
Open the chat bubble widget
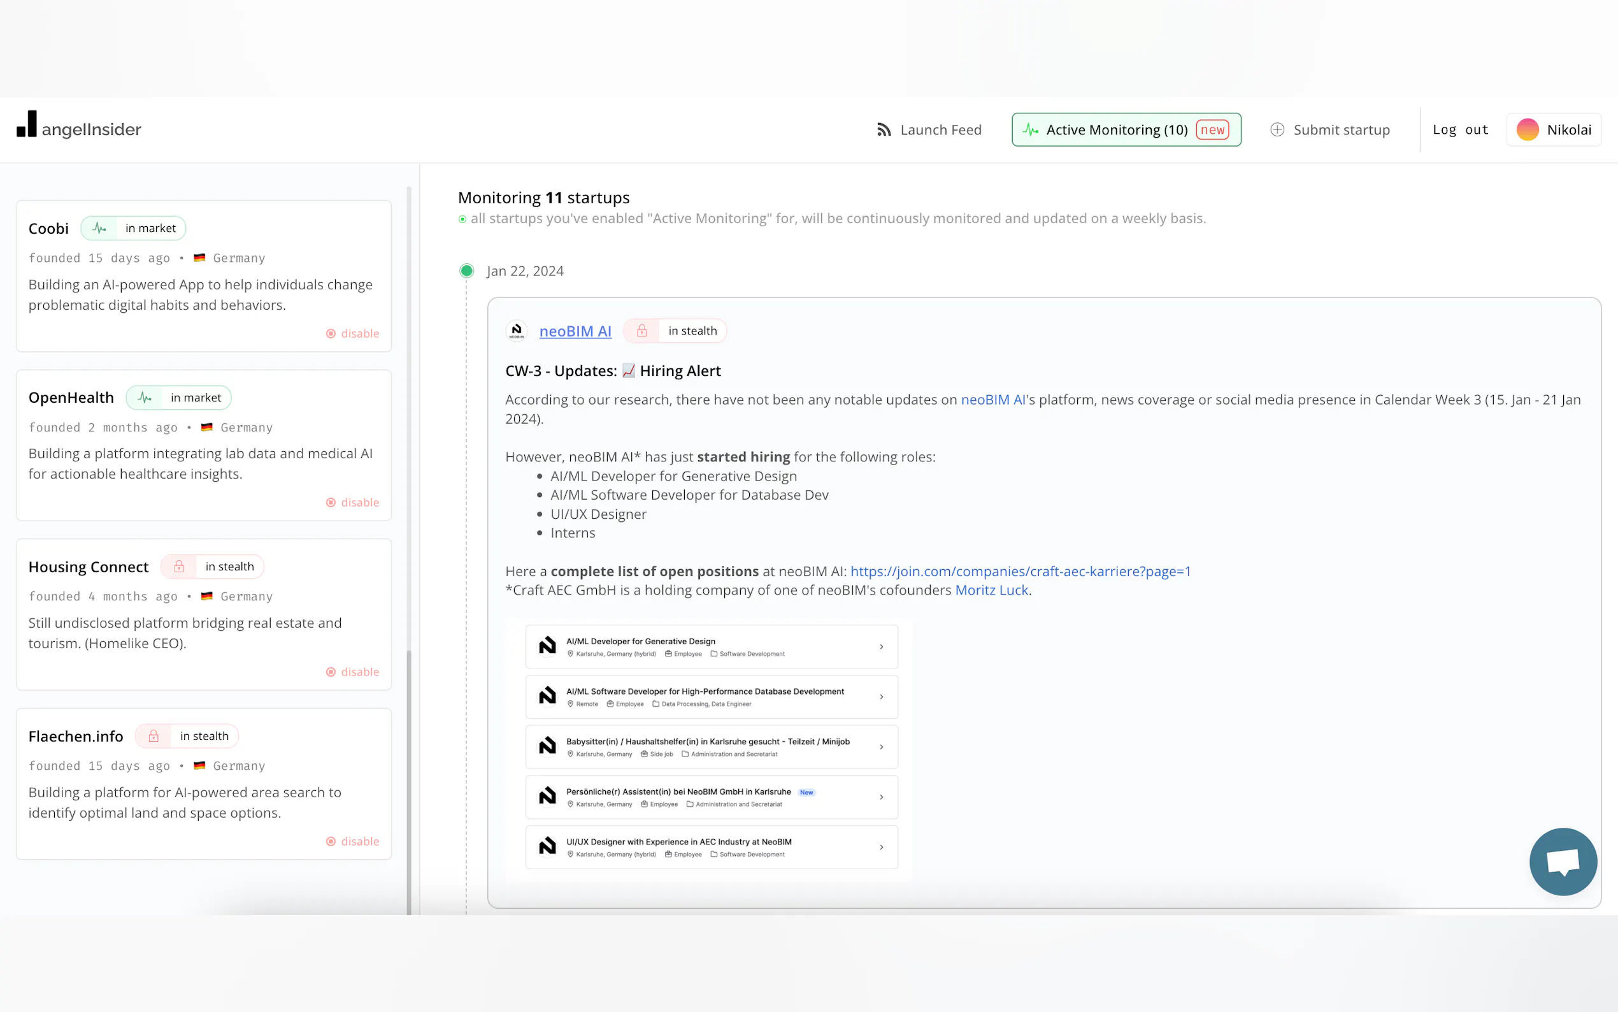point(1563,862)
